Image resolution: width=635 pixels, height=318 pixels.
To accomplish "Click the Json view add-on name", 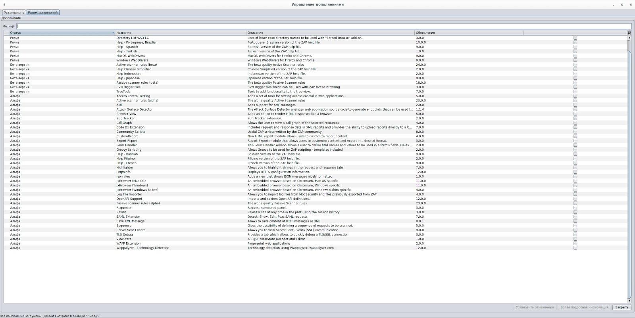I will pyautogui.click(x=123, y=176).
